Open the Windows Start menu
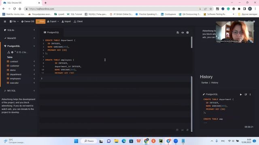This screenshot has height=145, width=259. (76, 141)
